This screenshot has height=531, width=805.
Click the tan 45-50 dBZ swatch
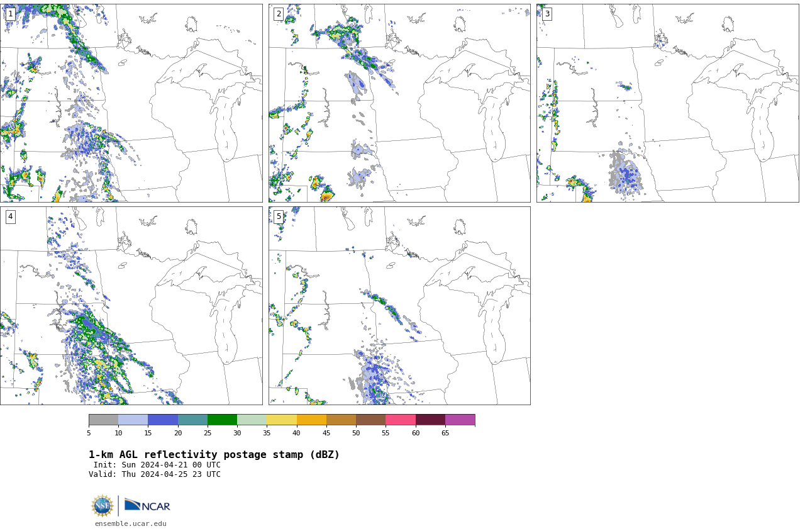[341, 420]
